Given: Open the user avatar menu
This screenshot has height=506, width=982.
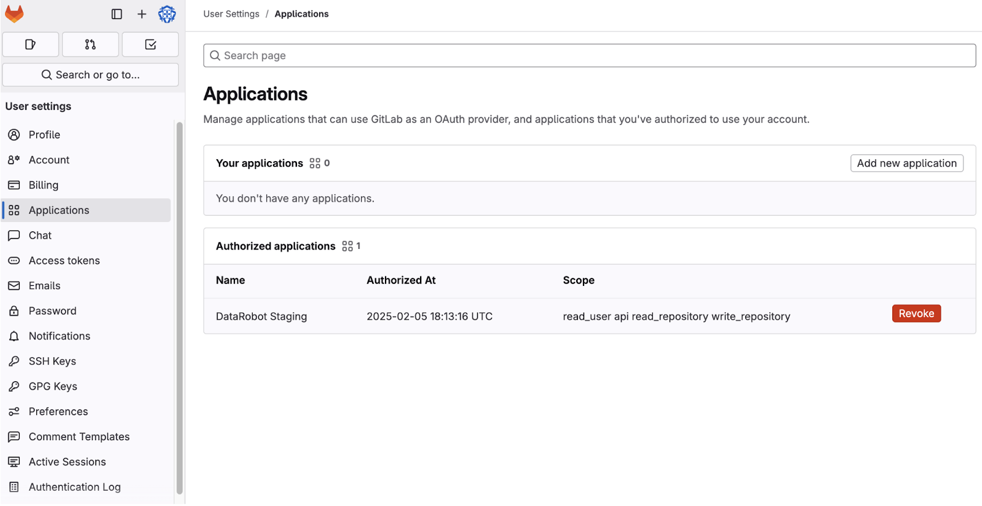Looking at the screenshot, I should coord(167,14).
